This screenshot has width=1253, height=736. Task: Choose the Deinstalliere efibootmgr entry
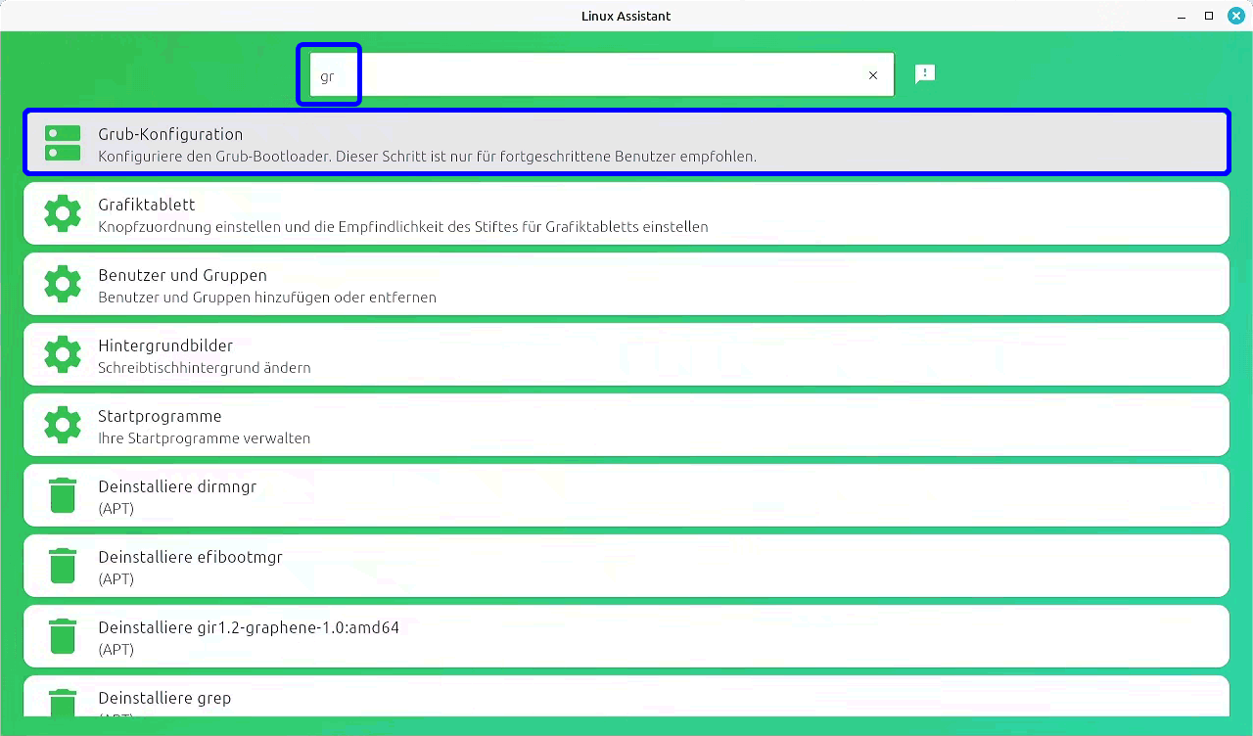(x=626, y=566)
